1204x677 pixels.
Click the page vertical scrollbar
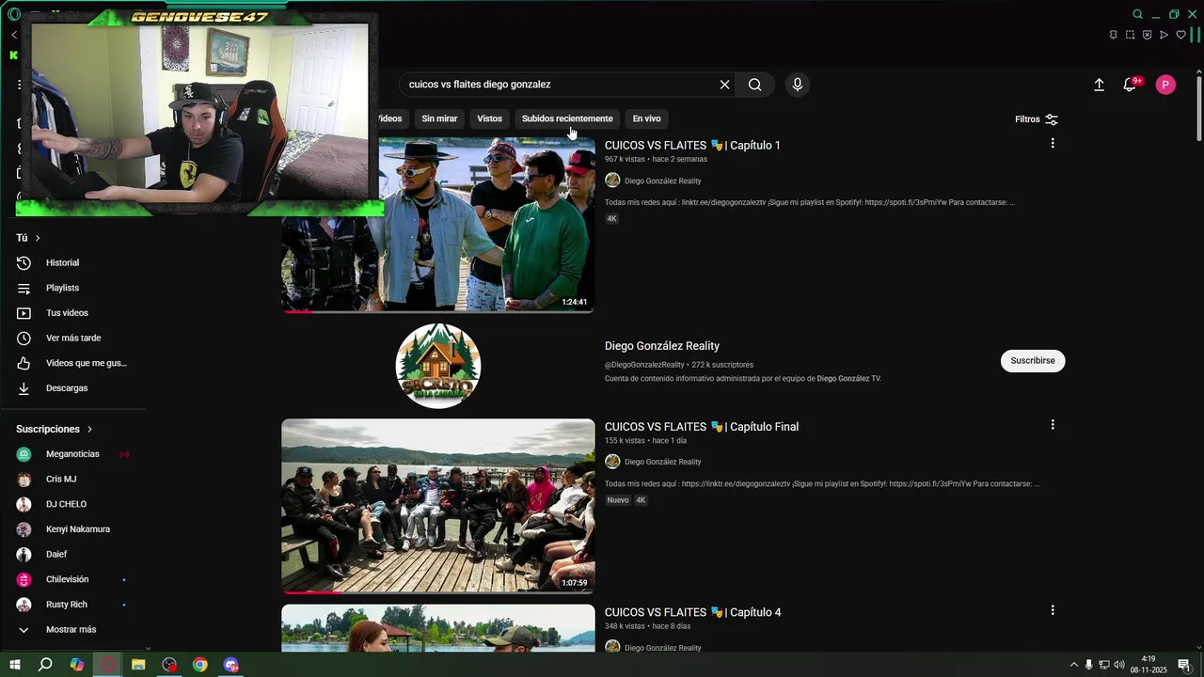tap(1198, 108)
